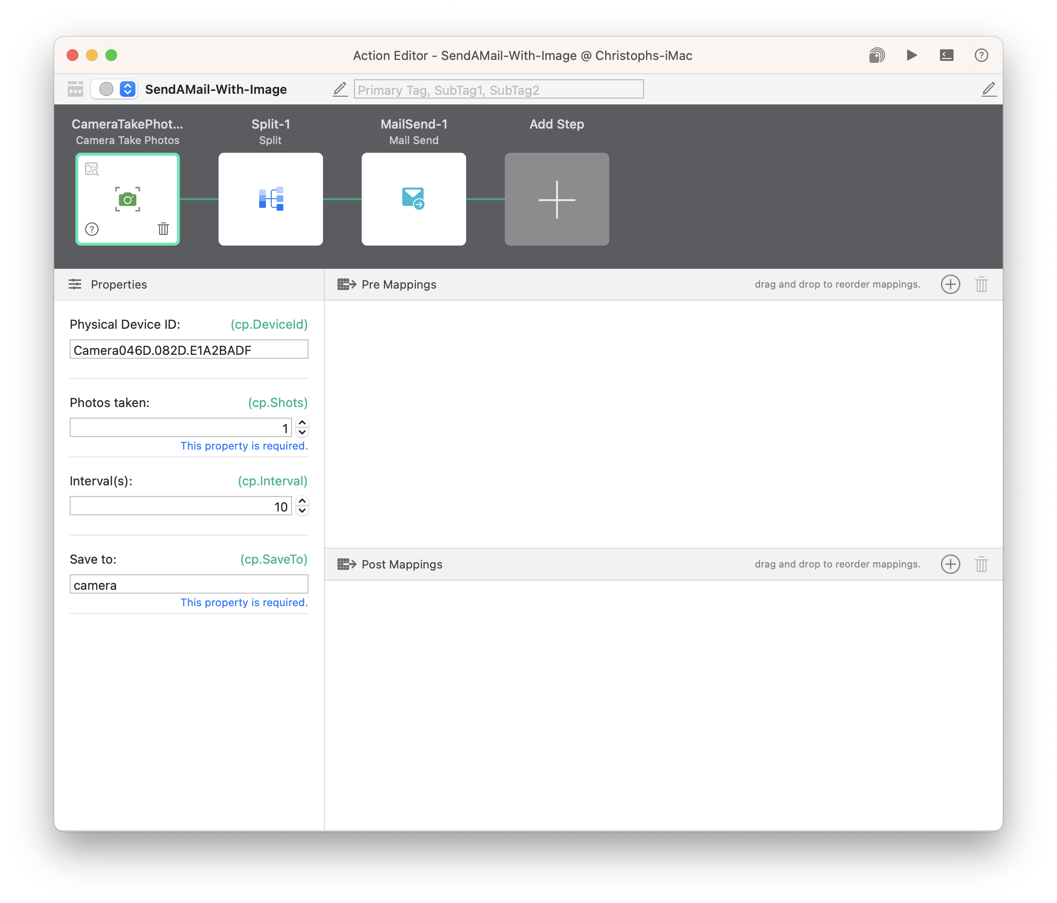
Task: Increase Photos taken with the up stepper arrow
Action: 302,422
